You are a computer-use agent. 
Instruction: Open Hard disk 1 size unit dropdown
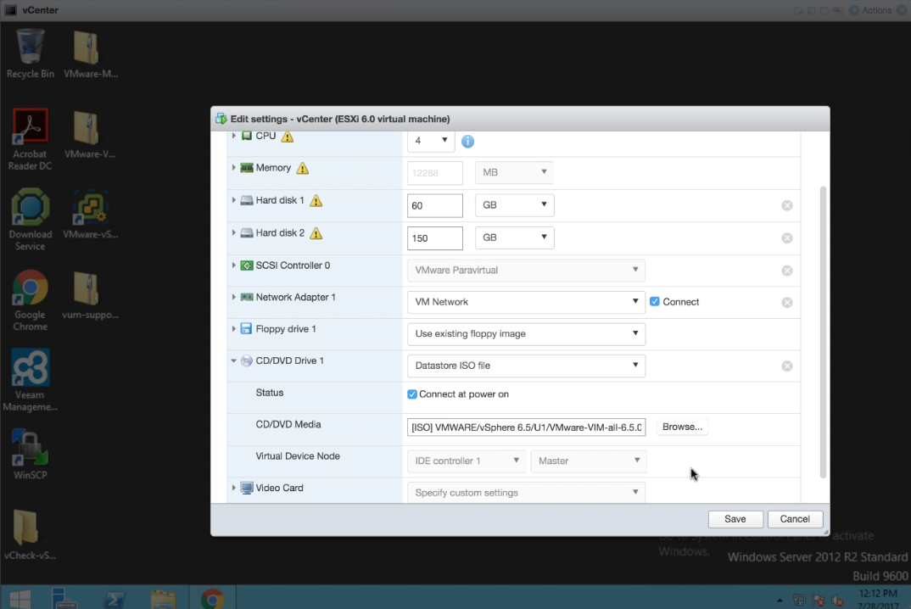click(x=514, y=205)
